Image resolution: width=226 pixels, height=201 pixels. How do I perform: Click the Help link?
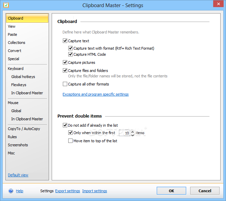20,191
